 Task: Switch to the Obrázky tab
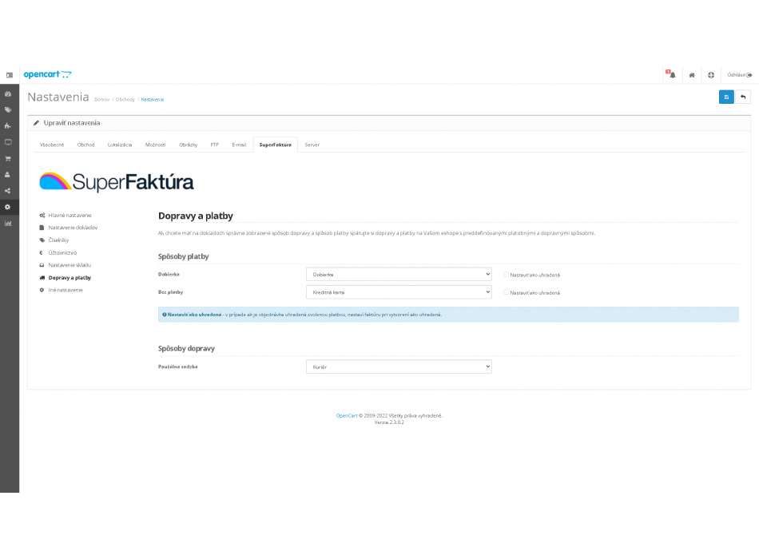[189, 145]
